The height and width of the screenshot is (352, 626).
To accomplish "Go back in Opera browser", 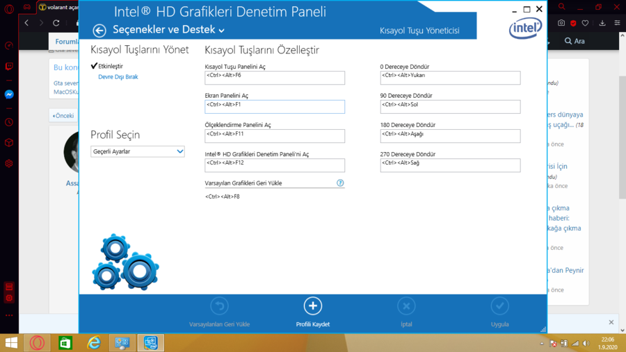I will click(26, 23).
